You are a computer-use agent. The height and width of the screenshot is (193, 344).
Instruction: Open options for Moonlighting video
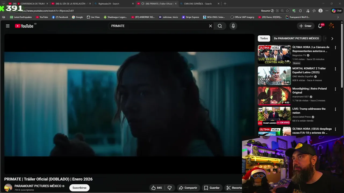tap(335, 89)
